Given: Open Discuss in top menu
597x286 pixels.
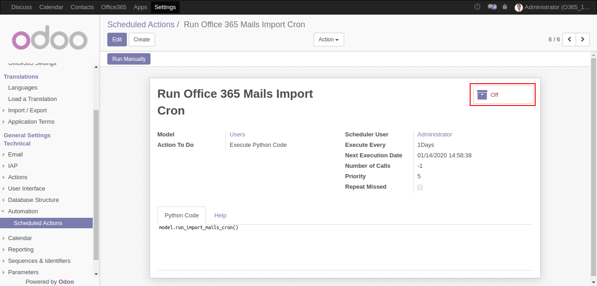Looking at the screenshot, I should 22,7.
